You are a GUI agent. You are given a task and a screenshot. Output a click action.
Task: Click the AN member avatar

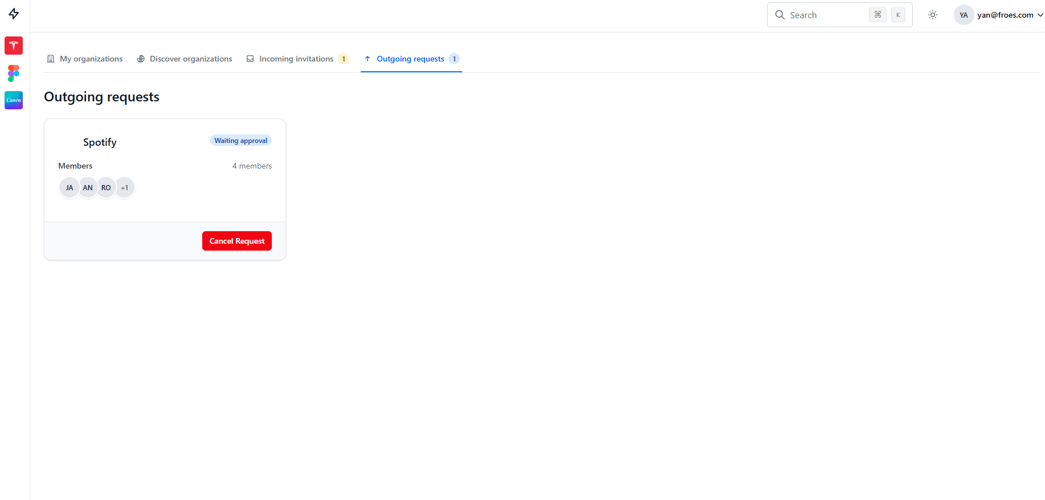click(x=88, y=187)
